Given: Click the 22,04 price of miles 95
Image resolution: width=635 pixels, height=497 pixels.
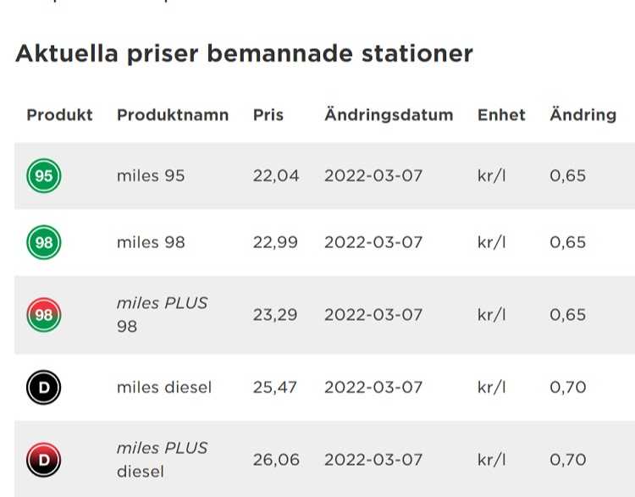Looking at the screenshot, I should click(276, 176).
